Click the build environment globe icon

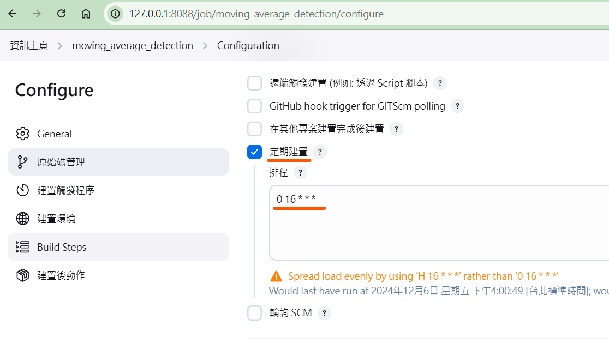(22, 219)
